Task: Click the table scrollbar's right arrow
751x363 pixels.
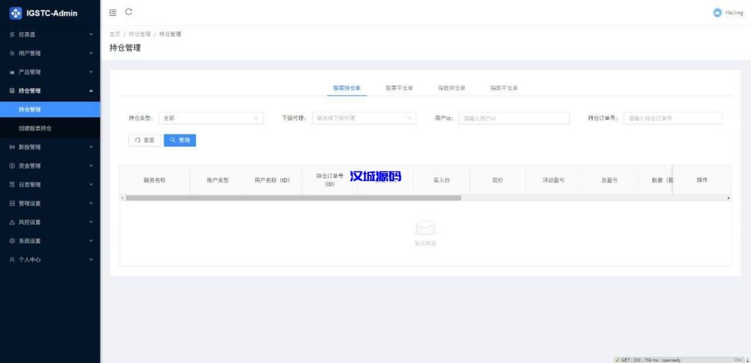Action: 728,198
